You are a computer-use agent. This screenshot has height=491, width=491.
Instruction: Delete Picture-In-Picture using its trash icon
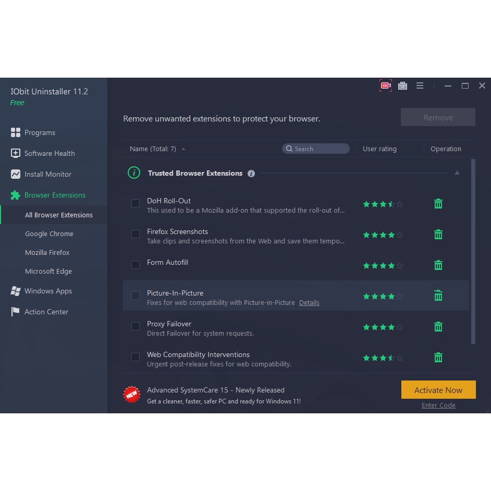438,296
